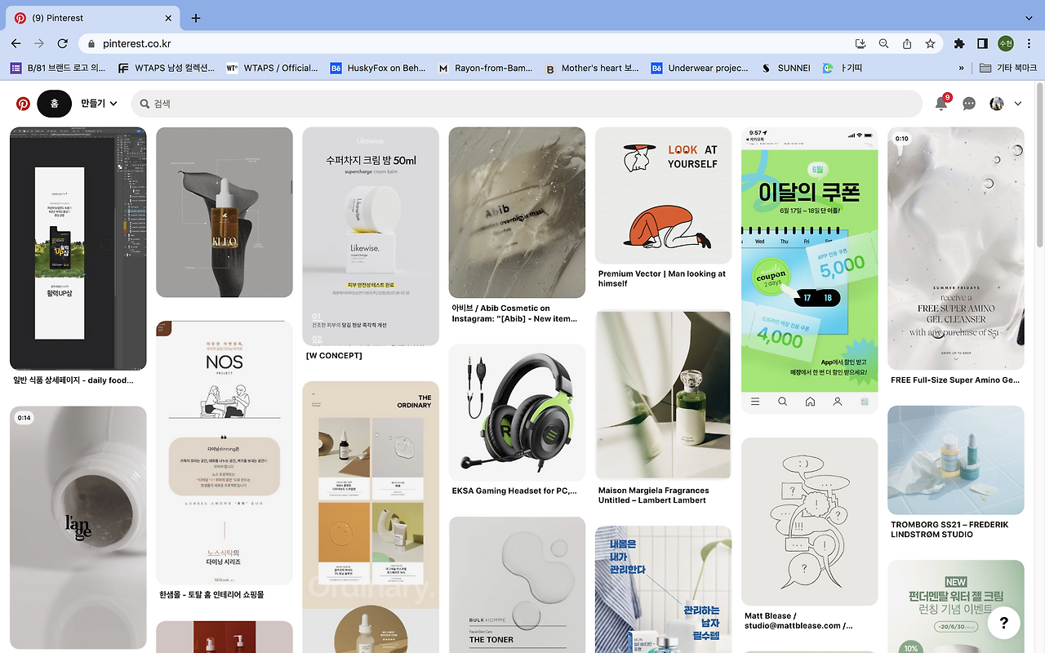Expand the account options chevron beside avatar
Image resolution: width=1045 pixels, height=653 pixels.
(x=1018, y=104)
